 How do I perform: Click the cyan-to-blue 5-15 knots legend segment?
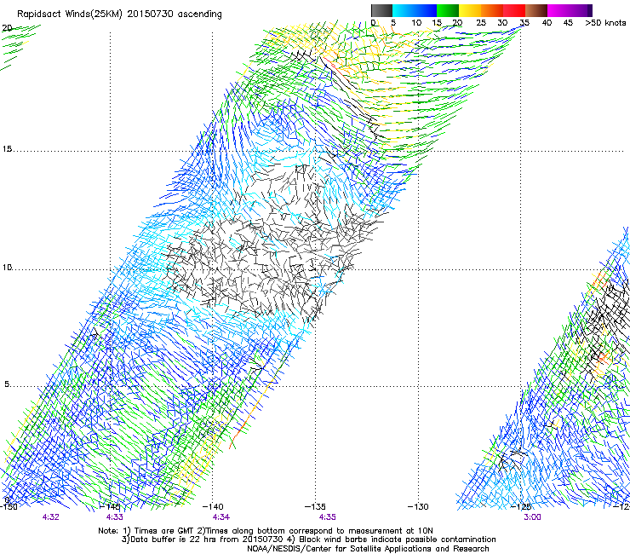415,10
